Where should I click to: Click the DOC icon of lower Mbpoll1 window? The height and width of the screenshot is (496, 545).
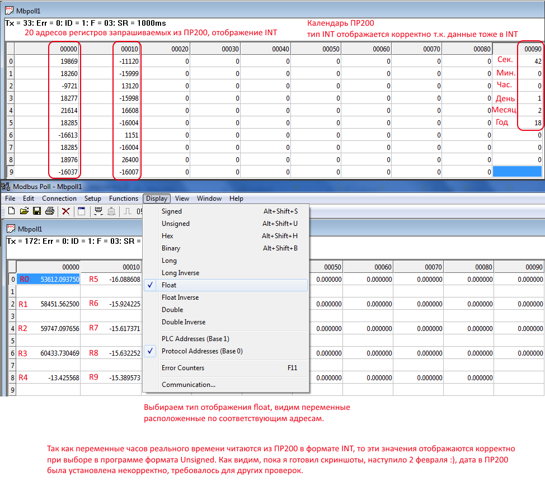pyautogui.click(x=11, y=229)
